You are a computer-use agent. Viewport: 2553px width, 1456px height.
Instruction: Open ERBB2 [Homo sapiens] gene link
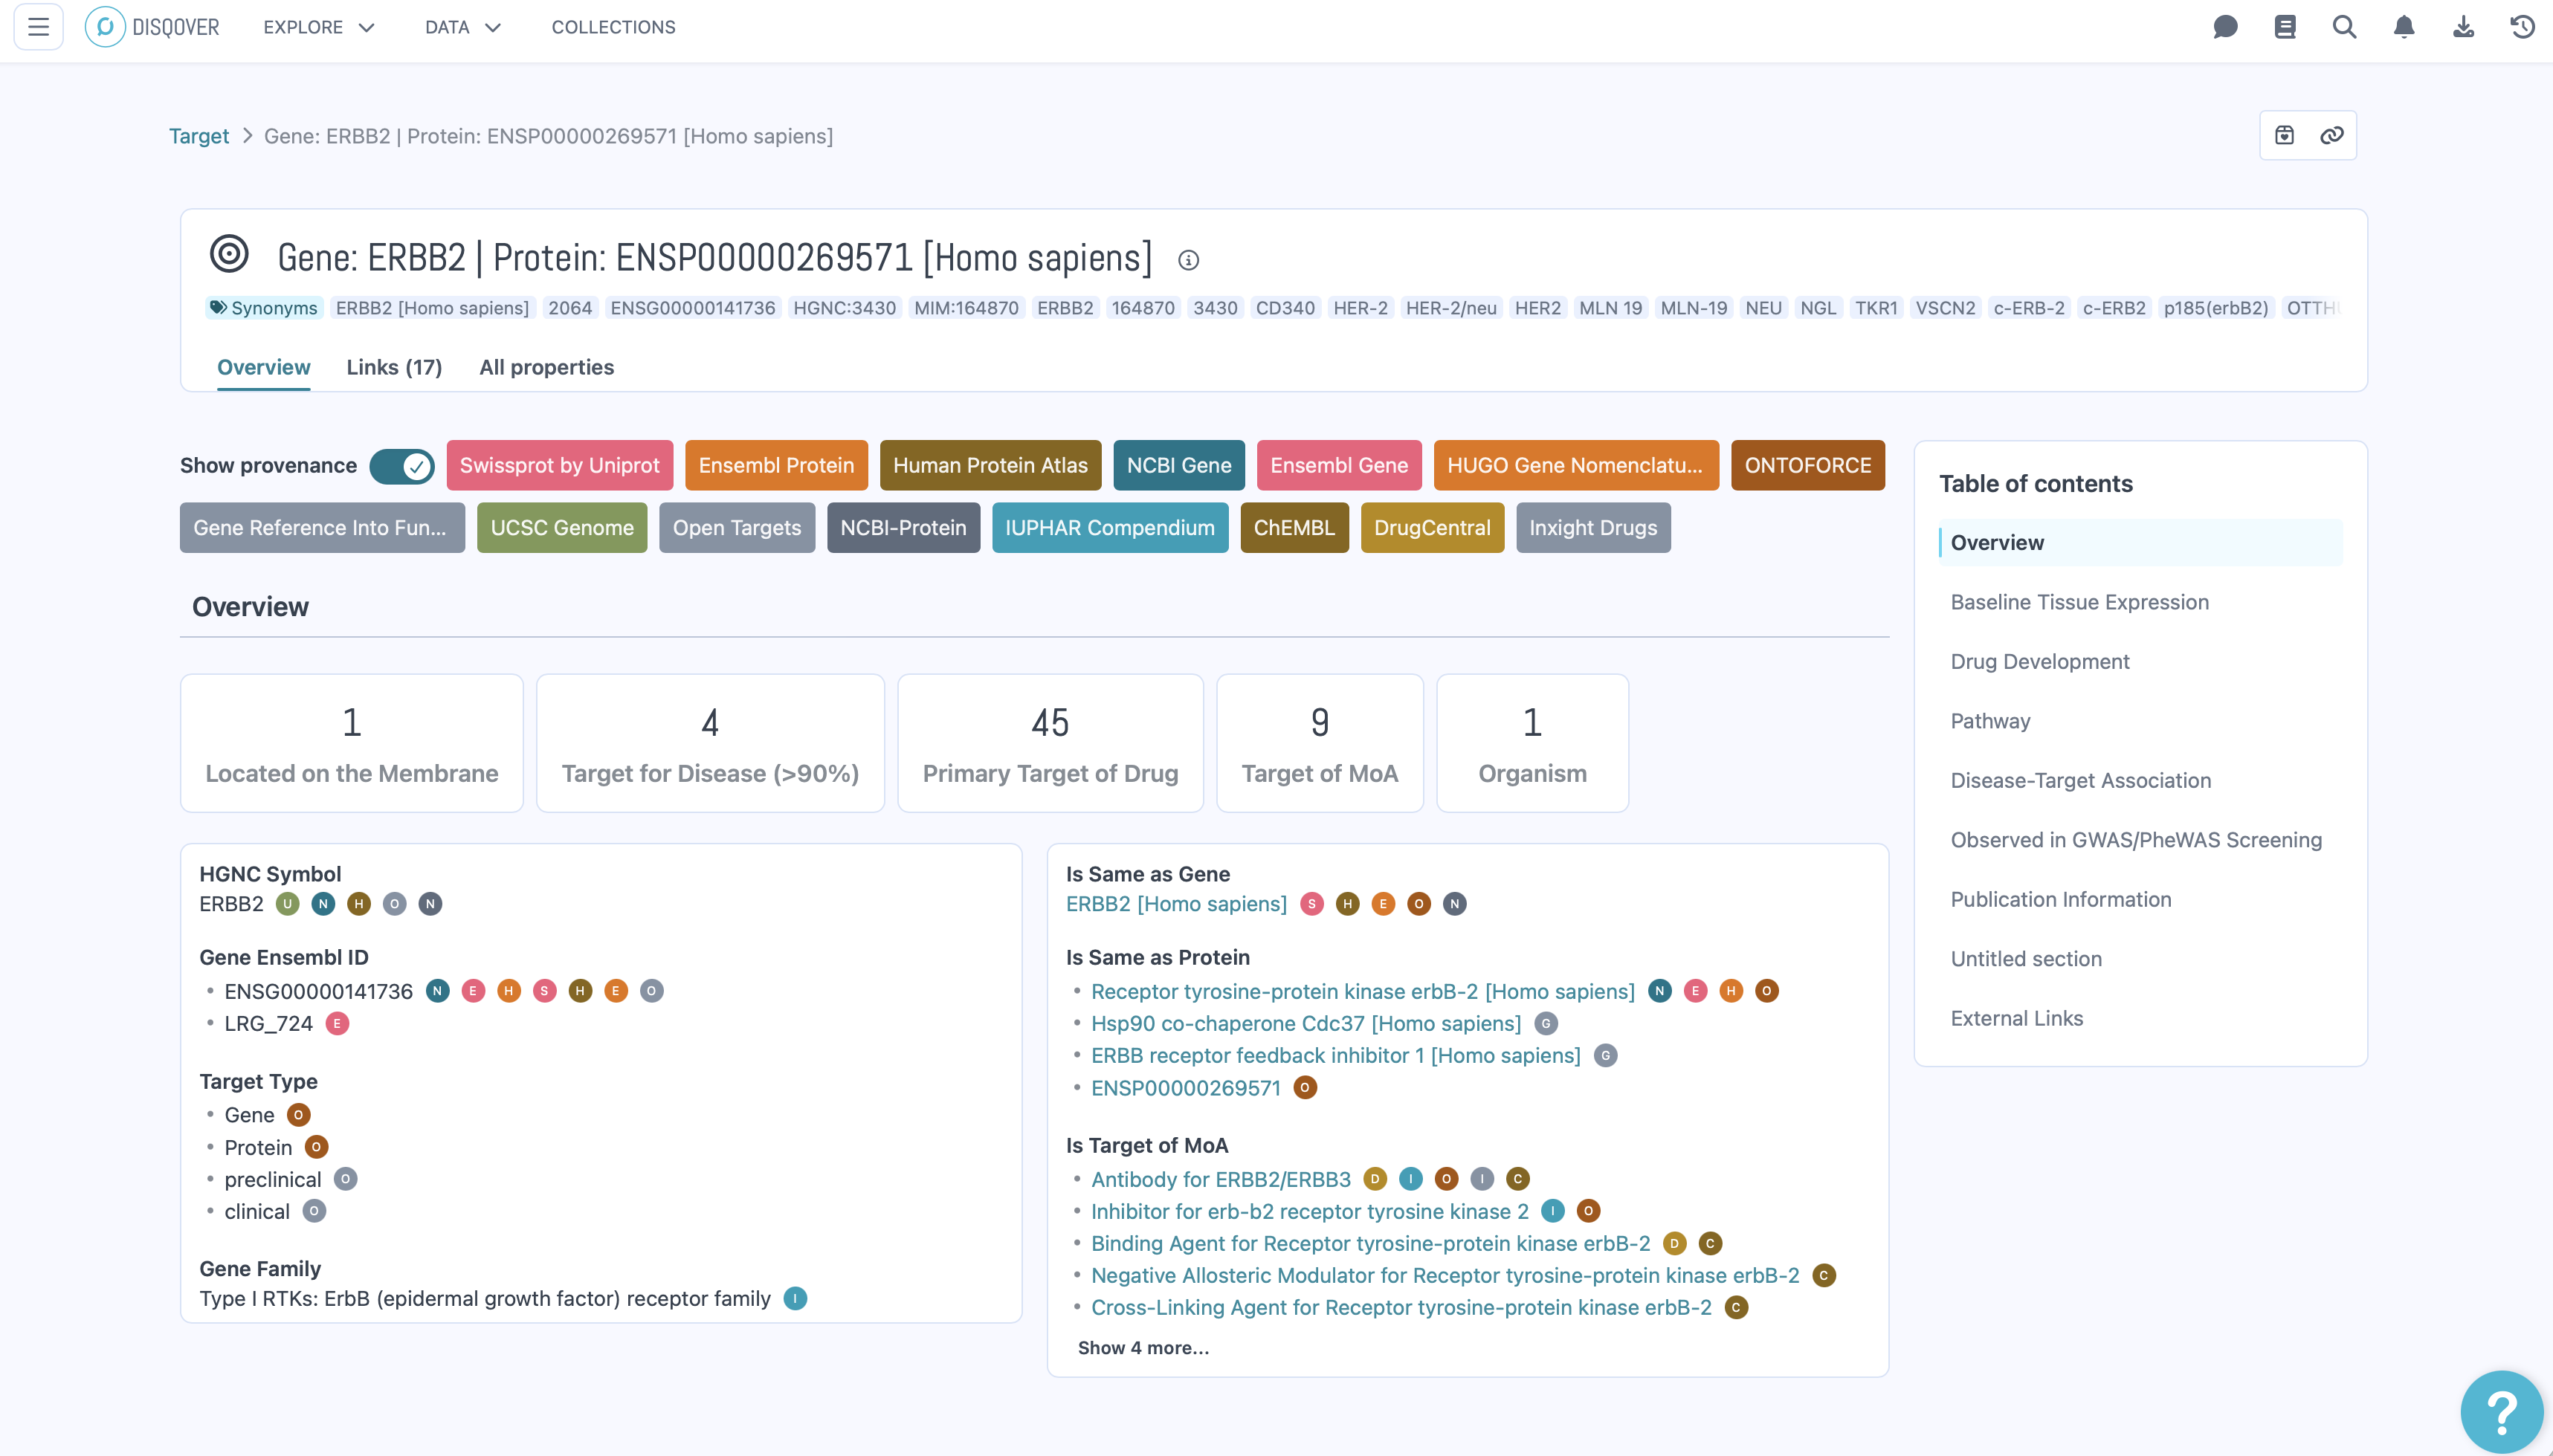pyautogui.click(x=1176, y=904)
